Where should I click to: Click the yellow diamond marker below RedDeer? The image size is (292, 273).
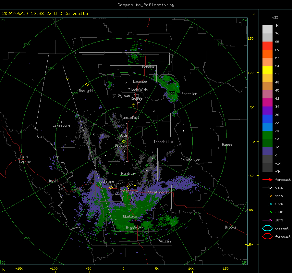pyautogui.click(x=133, y=105)
